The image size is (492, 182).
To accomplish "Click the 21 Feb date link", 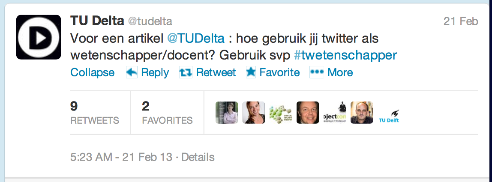I will [461, 21].
